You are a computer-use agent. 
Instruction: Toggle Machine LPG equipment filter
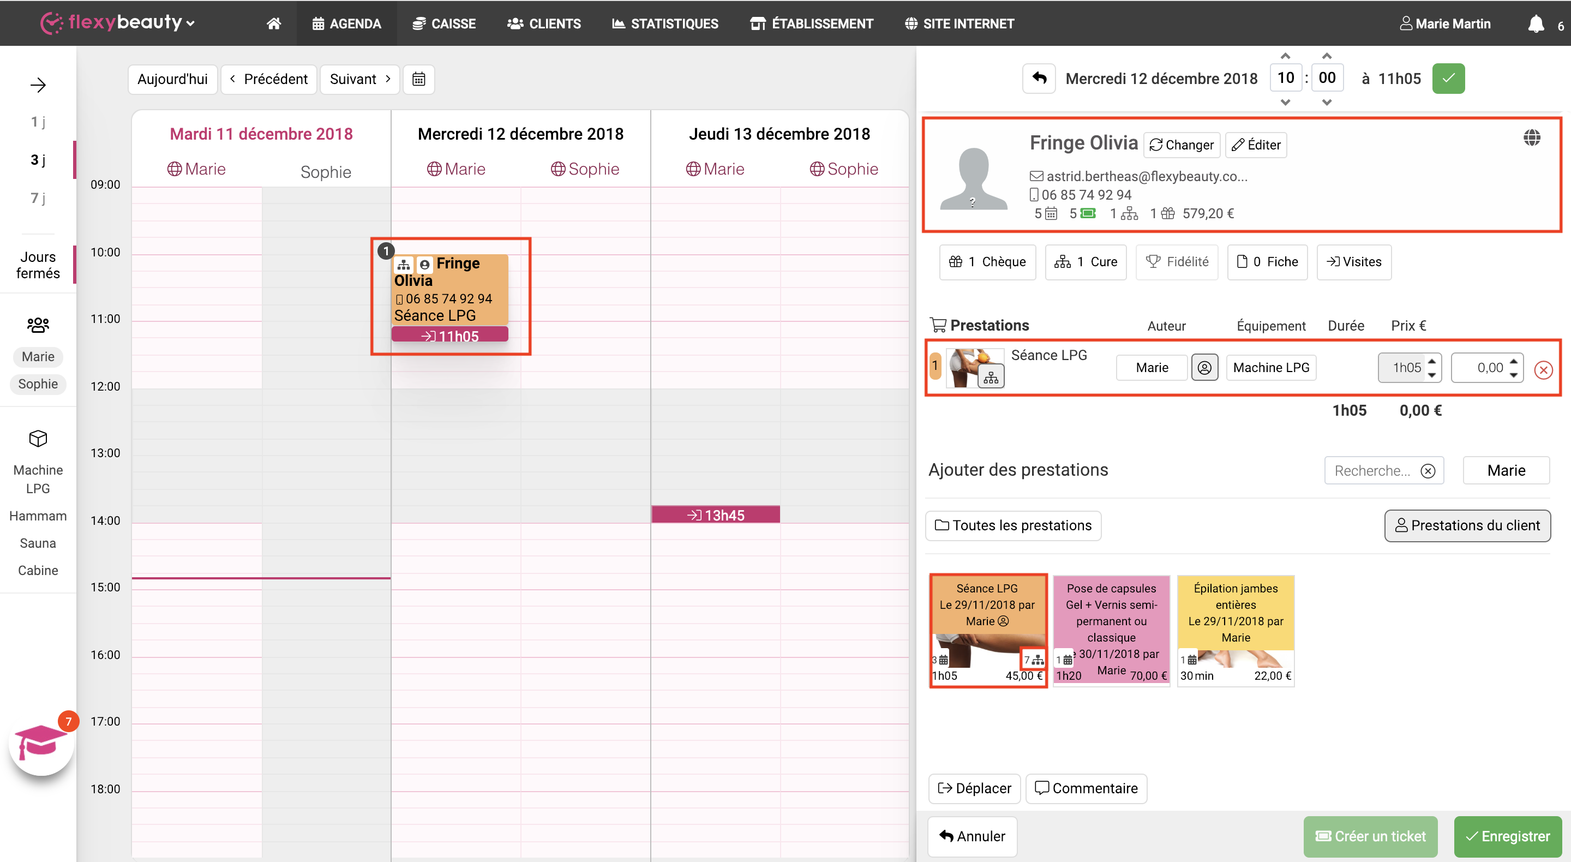point(38,479)
